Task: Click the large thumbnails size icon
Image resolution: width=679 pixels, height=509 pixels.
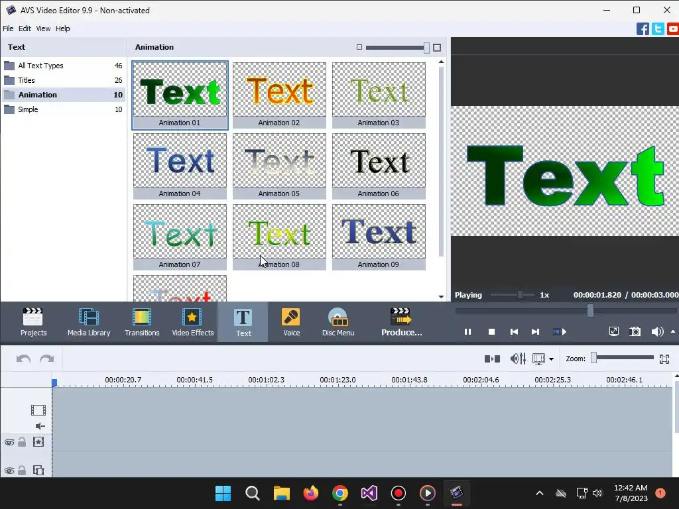Action: tap(437, 48)
